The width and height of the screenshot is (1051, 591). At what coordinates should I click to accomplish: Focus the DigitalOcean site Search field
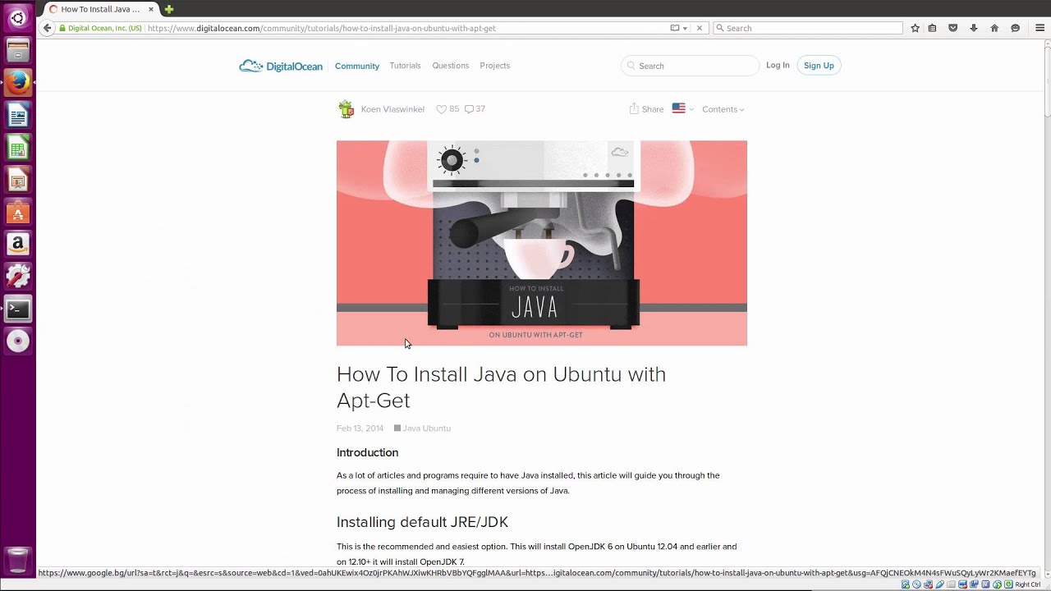[691, 66]
